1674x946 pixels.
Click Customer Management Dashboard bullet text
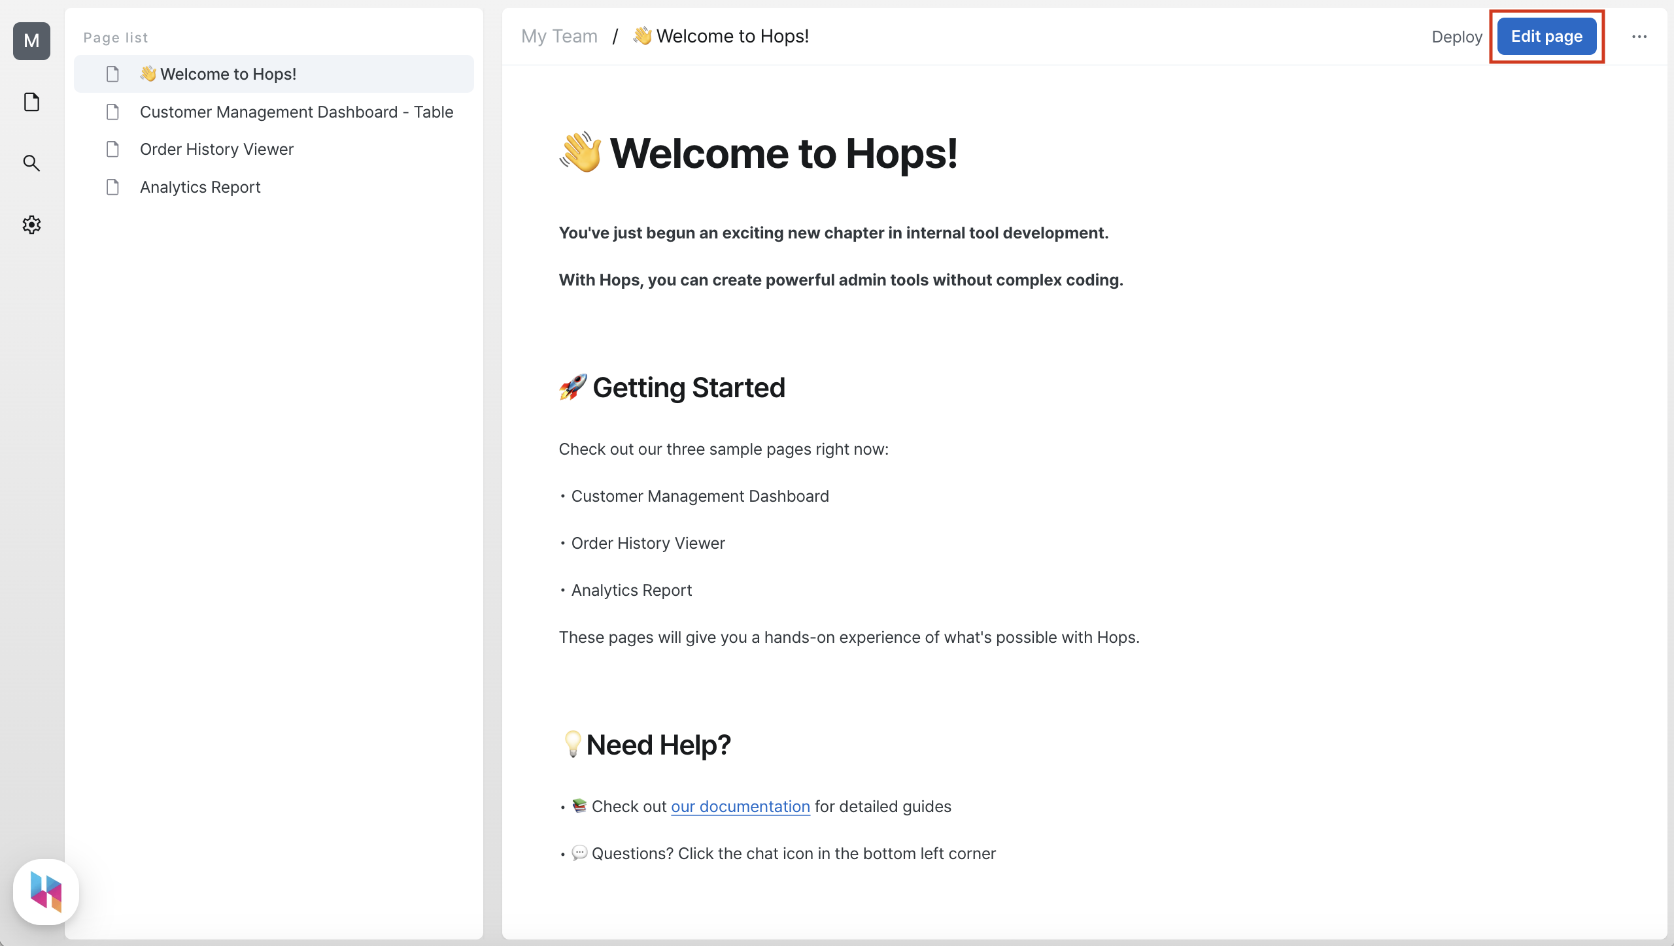(x=700, y=497)
